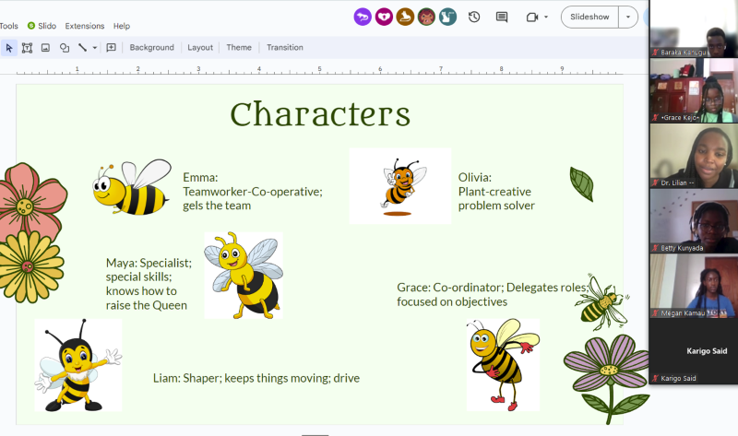
Task: Expand the line tool dropdown arrow
Action: (95, 48)
